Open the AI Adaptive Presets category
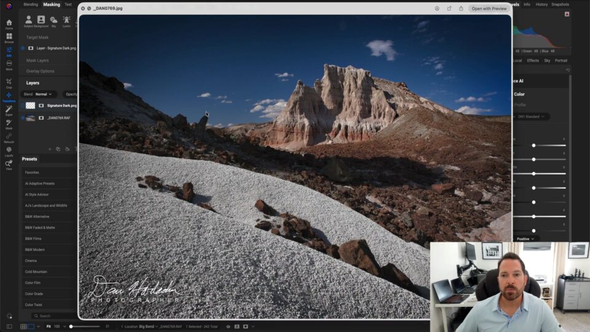The image size is (590, 332). (49, 183)
